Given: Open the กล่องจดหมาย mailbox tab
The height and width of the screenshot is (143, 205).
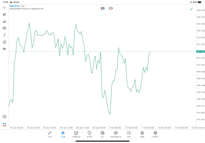Looking at the screenshot, I should pyautogui.click(x=116, y=134).
